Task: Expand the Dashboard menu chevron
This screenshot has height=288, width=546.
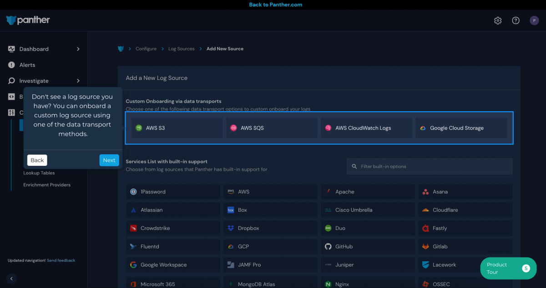Action: click(78, 49)
